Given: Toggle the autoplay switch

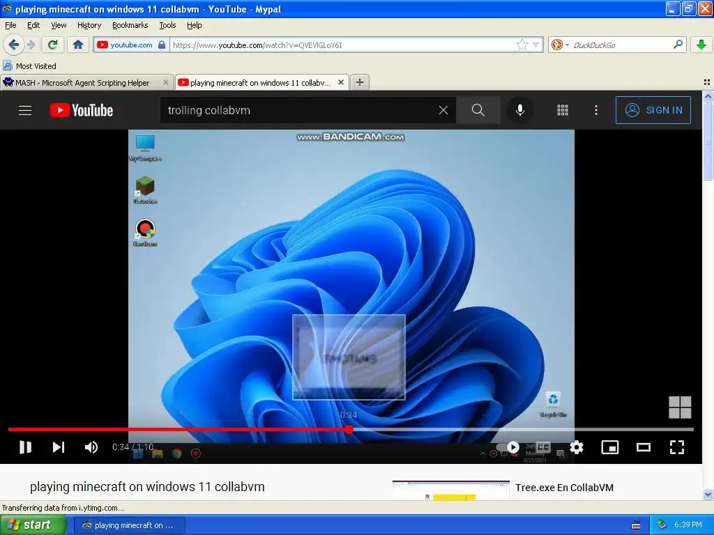Looking at the screenshot, I should pos(508,447).
